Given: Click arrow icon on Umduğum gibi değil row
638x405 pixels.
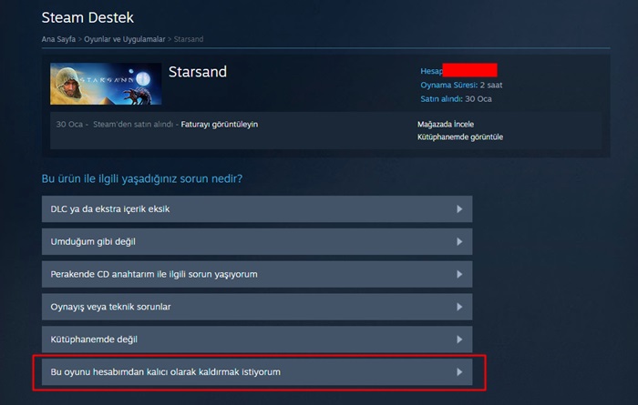Looking at the screenshot, I should pos(459,242).
